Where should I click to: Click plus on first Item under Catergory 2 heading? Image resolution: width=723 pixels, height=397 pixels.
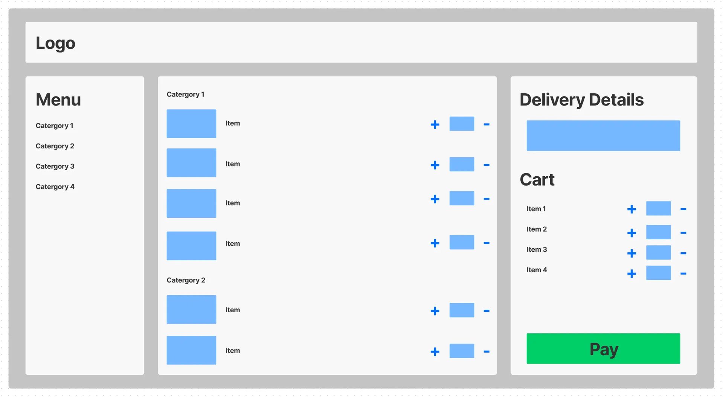pyautogui.click(x=435, y=311)
